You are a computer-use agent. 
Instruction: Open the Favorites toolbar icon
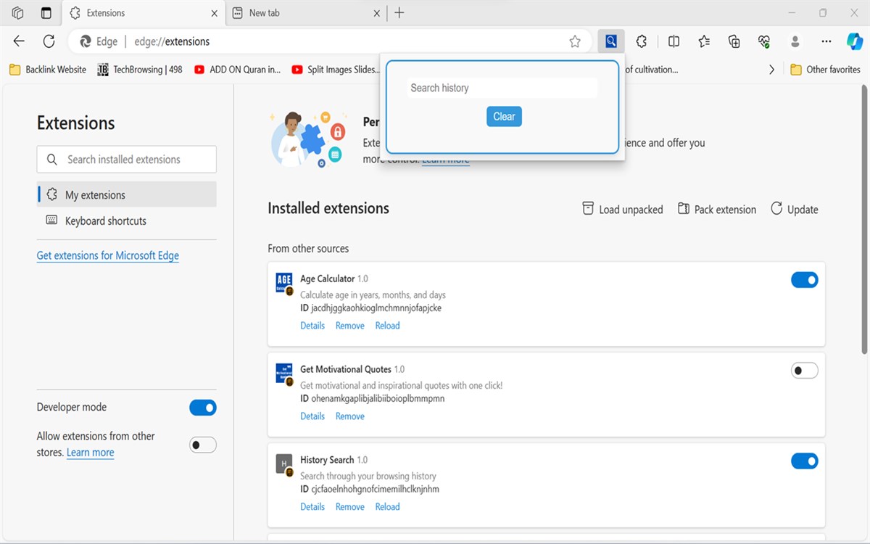pos(704,41)
